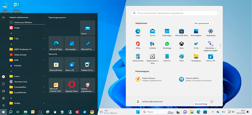This screenshot has height=115, width=252.
Task: Show hidden tray icons chevron
Action: point(213,112)
